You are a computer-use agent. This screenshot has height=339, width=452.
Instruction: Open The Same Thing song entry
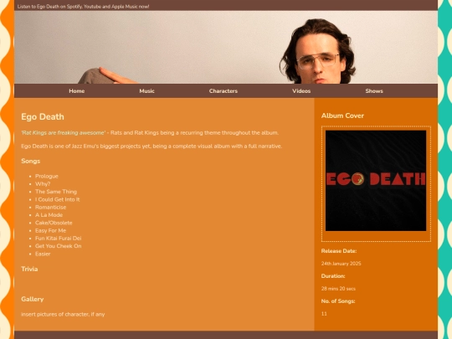tap(56, 192)
